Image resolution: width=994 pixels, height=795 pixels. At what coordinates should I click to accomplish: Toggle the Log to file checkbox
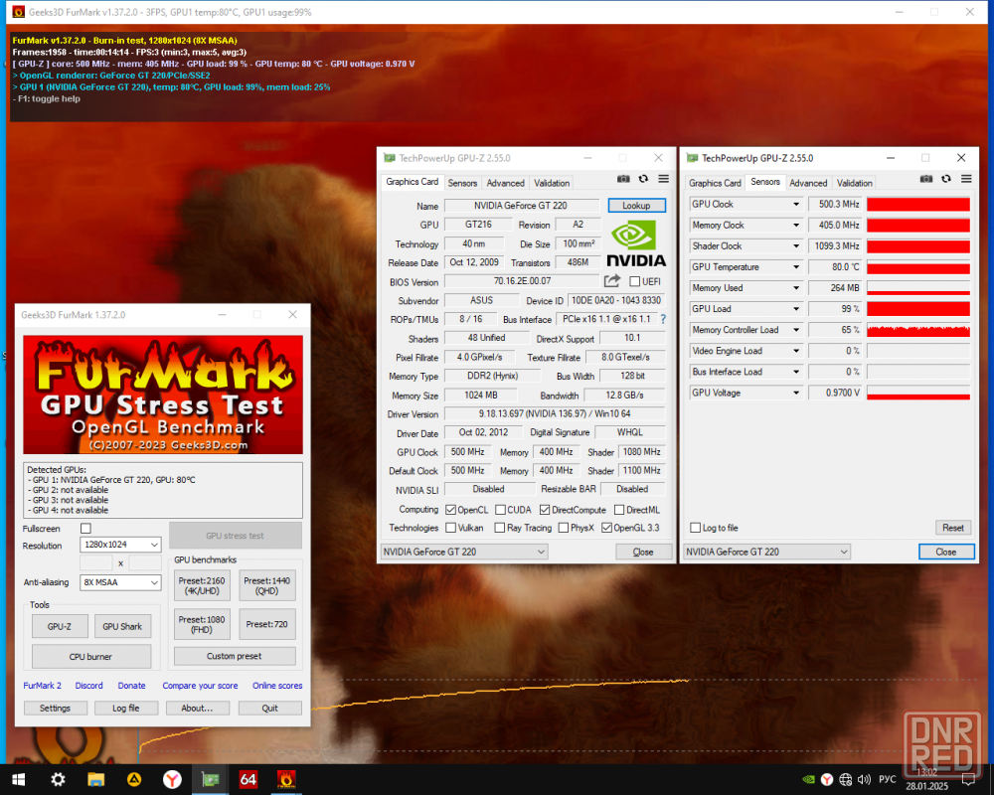696,528
